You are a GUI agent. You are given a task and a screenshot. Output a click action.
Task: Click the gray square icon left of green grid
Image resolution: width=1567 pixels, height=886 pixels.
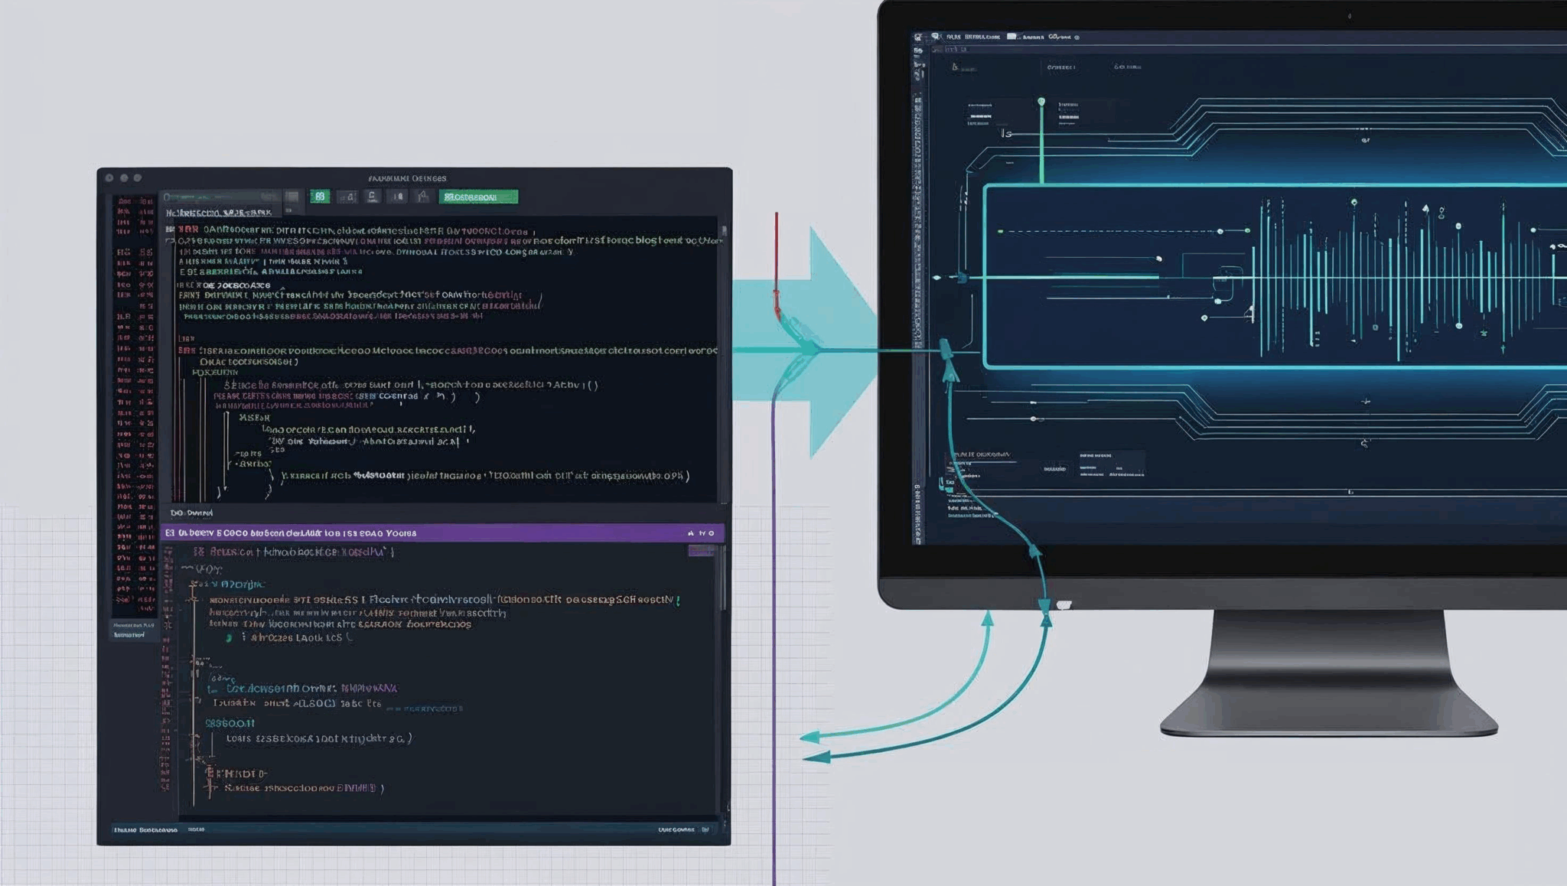tap(292, 197)
